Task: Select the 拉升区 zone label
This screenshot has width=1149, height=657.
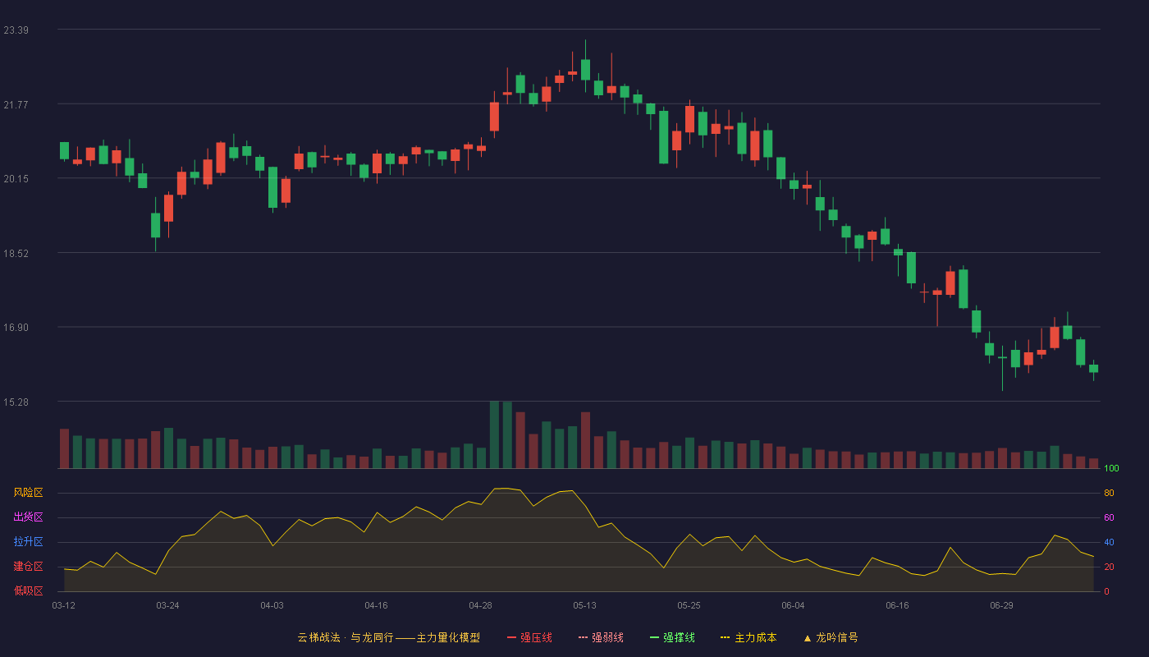Action: (x=28, y=542)
